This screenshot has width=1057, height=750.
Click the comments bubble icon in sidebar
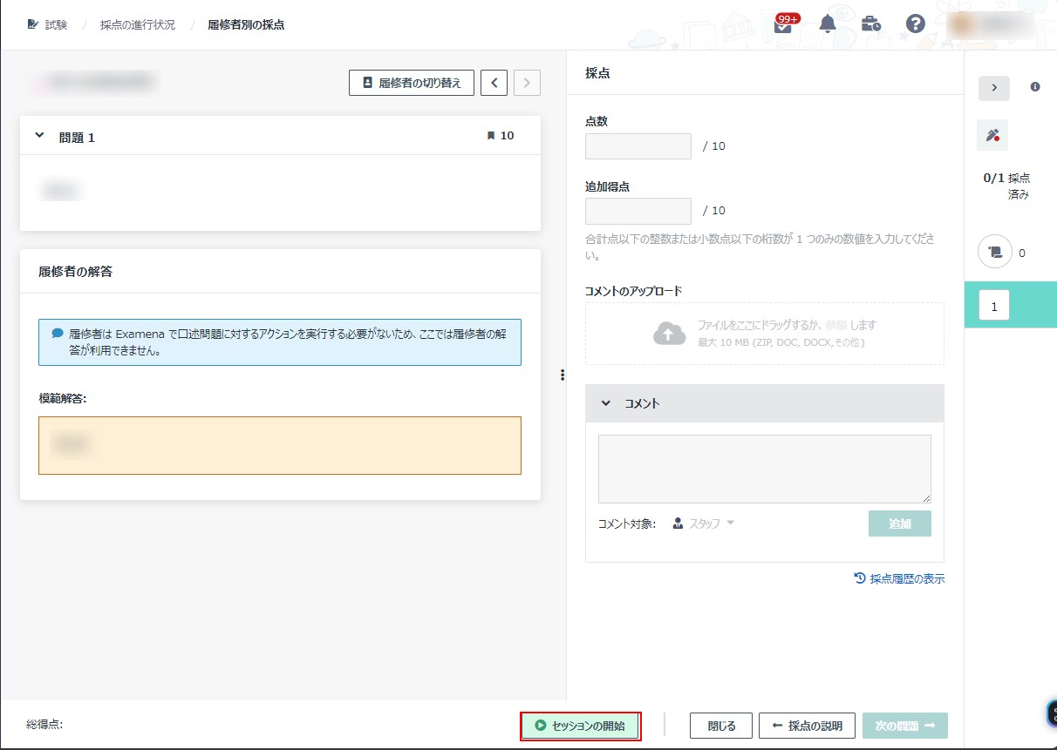993,253
